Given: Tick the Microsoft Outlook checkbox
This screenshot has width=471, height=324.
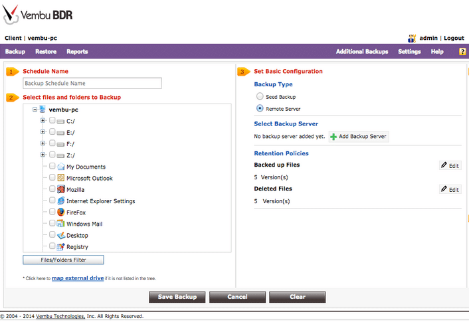Looking at the screenshot, I should point(52,177).
